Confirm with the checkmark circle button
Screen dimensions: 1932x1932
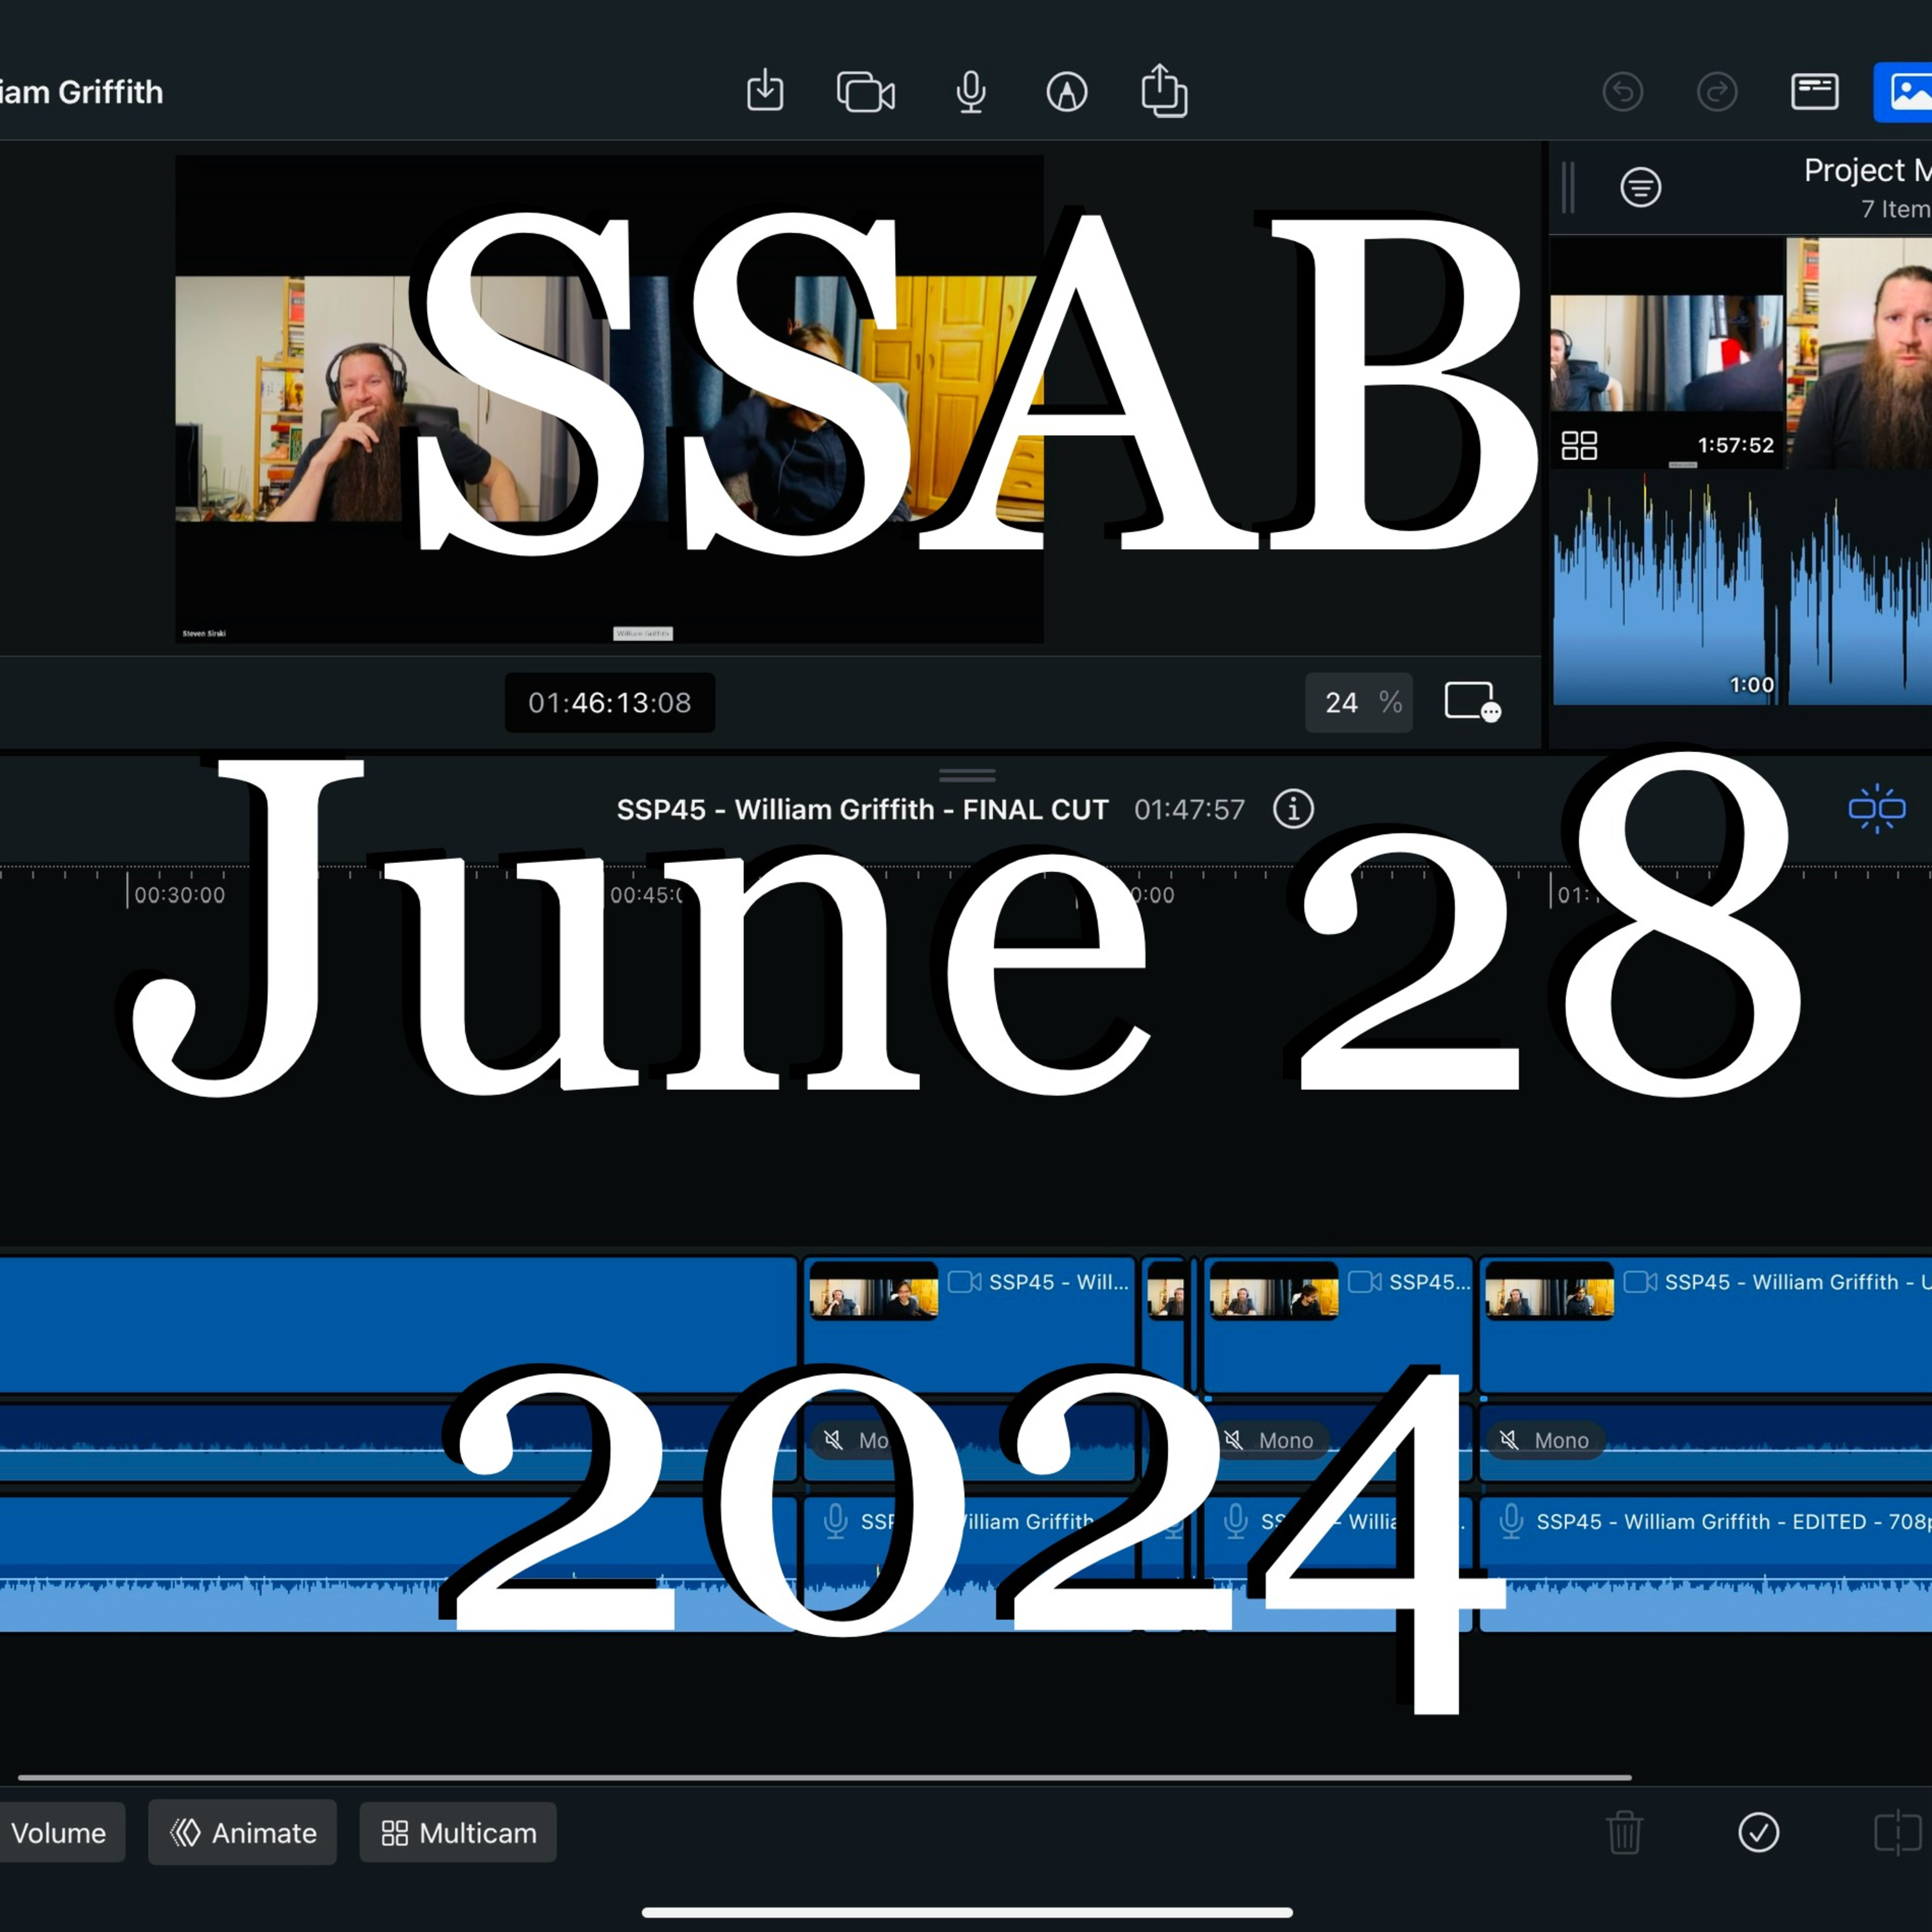[x=1758, y=1832]
